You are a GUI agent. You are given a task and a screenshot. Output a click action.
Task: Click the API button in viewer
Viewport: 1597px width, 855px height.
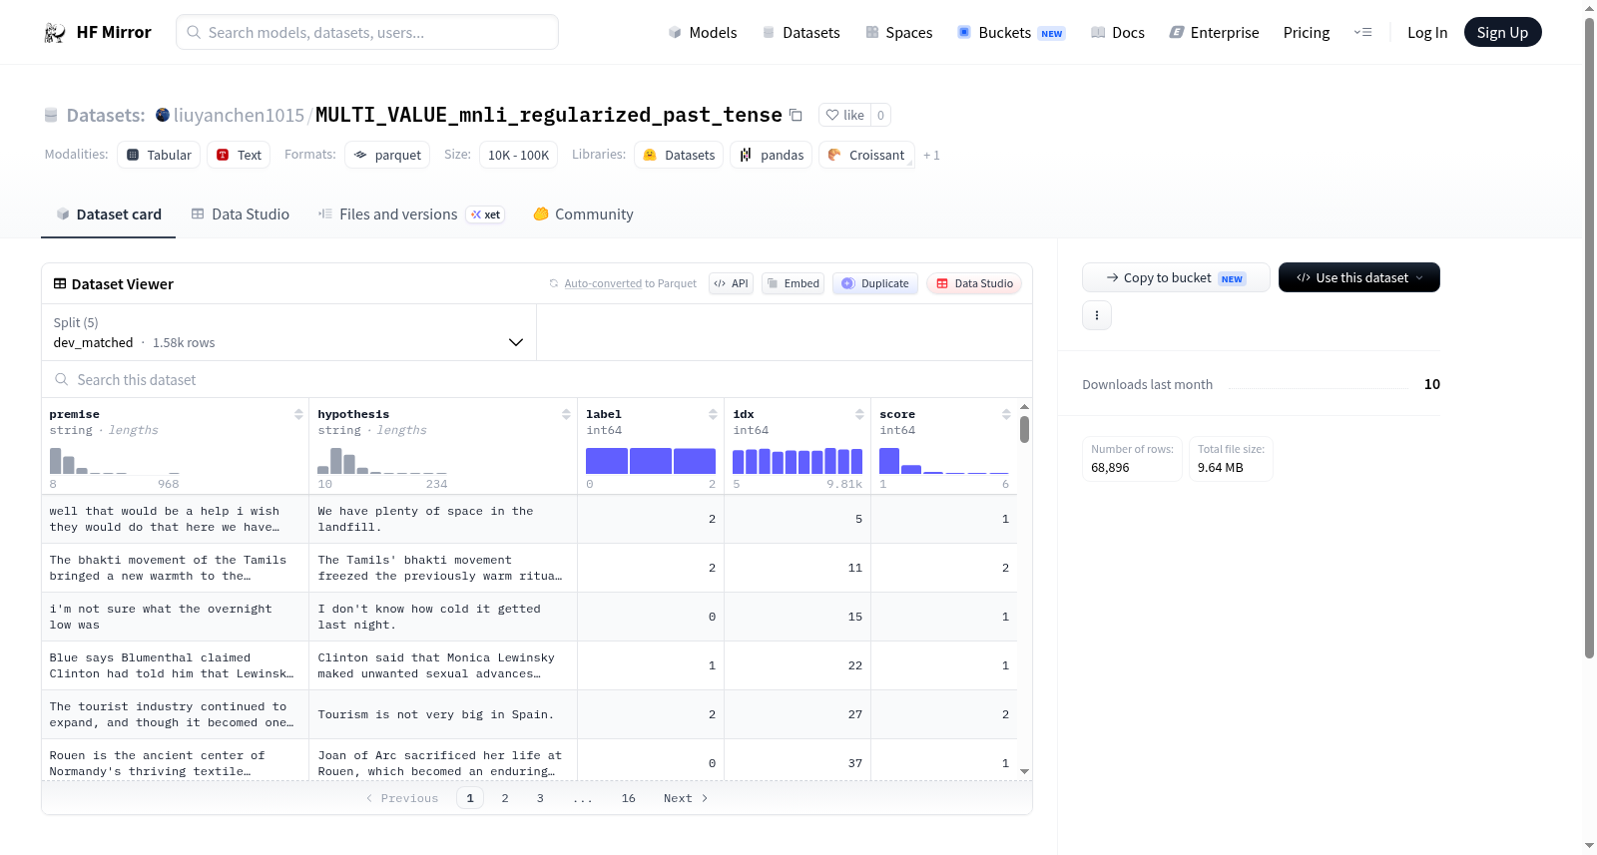point(731,283)
